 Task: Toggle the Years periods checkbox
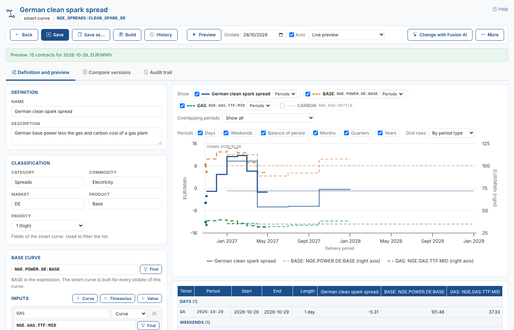point(380,133)
